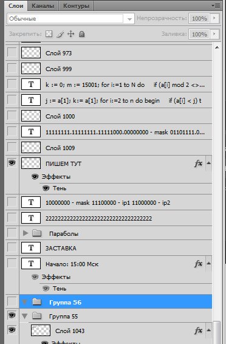Image resolution: width=226 pixels, height=344 pixels.
Task: Click the Заливка value field
Action: [x=199, y=34]
